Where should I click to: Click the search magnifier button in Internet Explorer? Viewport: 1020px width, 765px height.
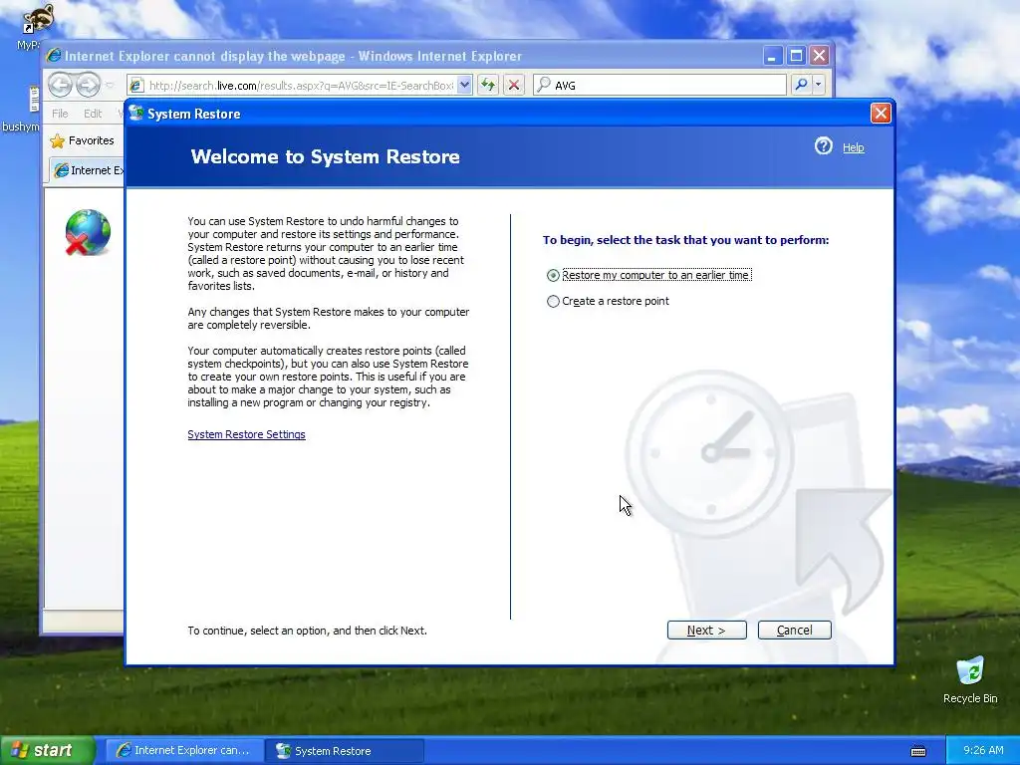click(x=801, y=85)
